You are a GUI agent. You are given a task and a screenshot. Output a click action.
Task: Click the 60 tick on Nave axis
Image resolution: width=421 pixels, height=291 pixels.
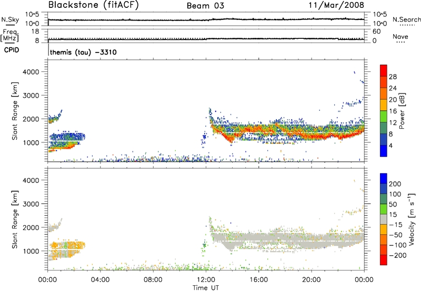point(376,32)
